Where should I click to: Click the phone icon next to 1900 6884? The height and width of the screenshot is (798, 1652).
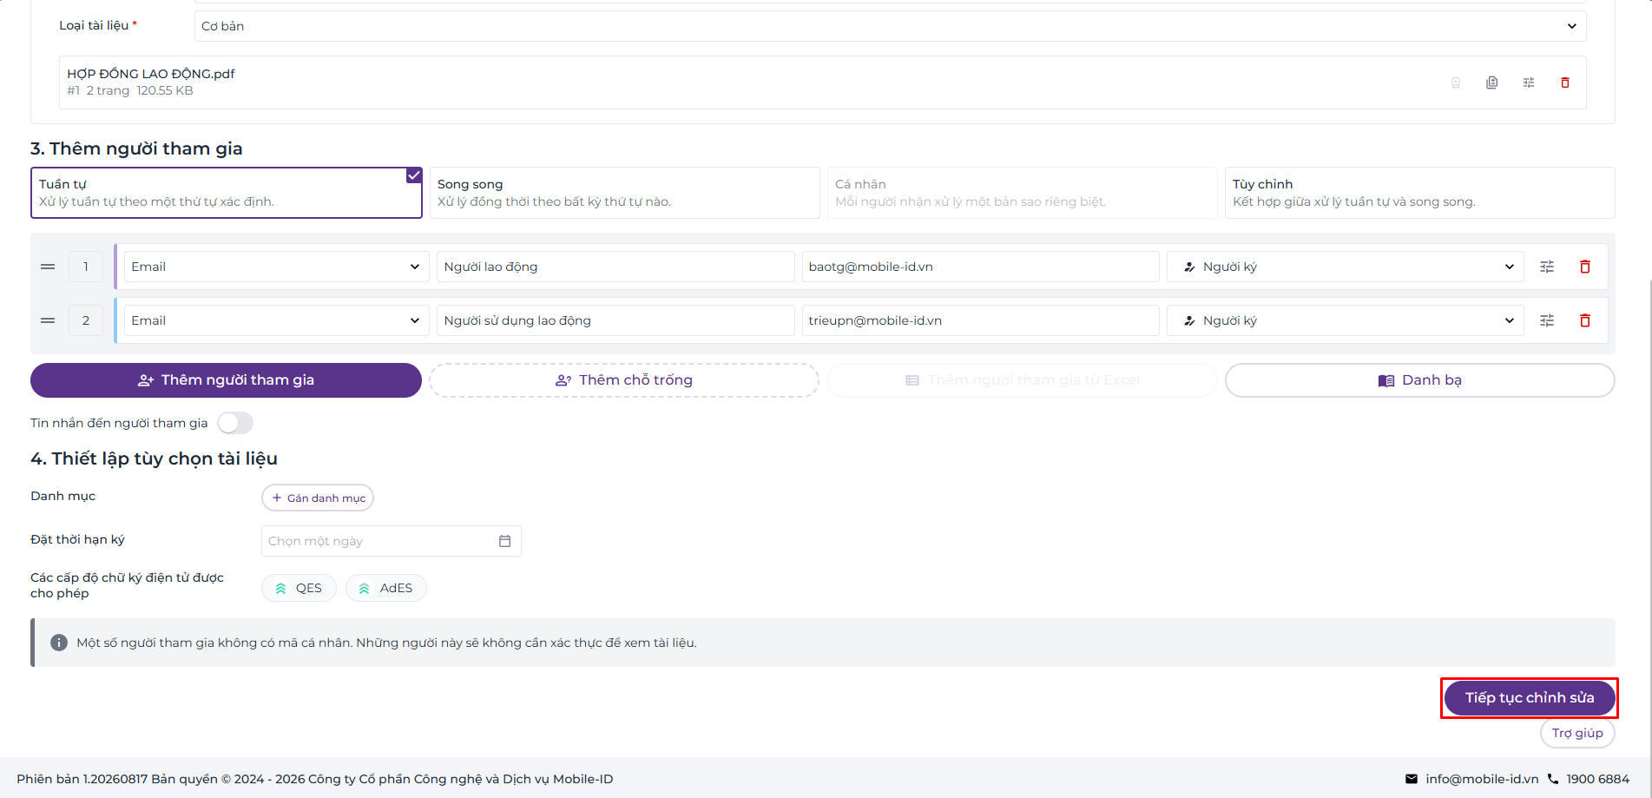tap(1553, 779)
